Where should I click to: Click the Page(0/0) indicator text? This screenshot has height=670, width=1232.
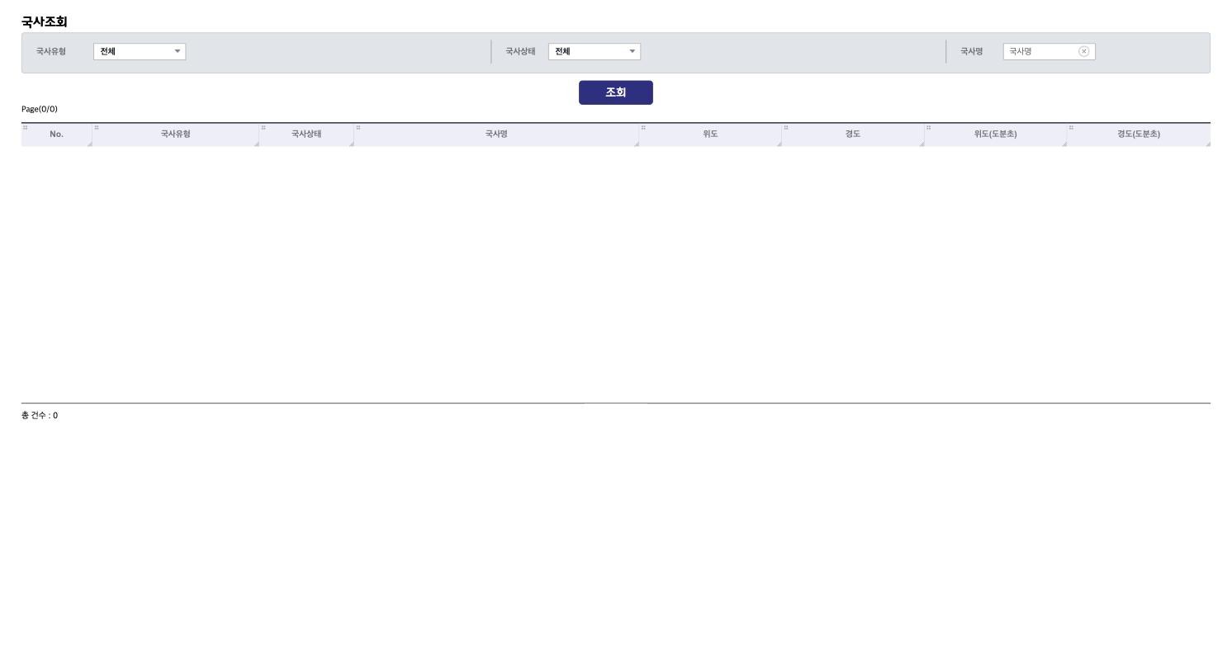click(40, 109)
